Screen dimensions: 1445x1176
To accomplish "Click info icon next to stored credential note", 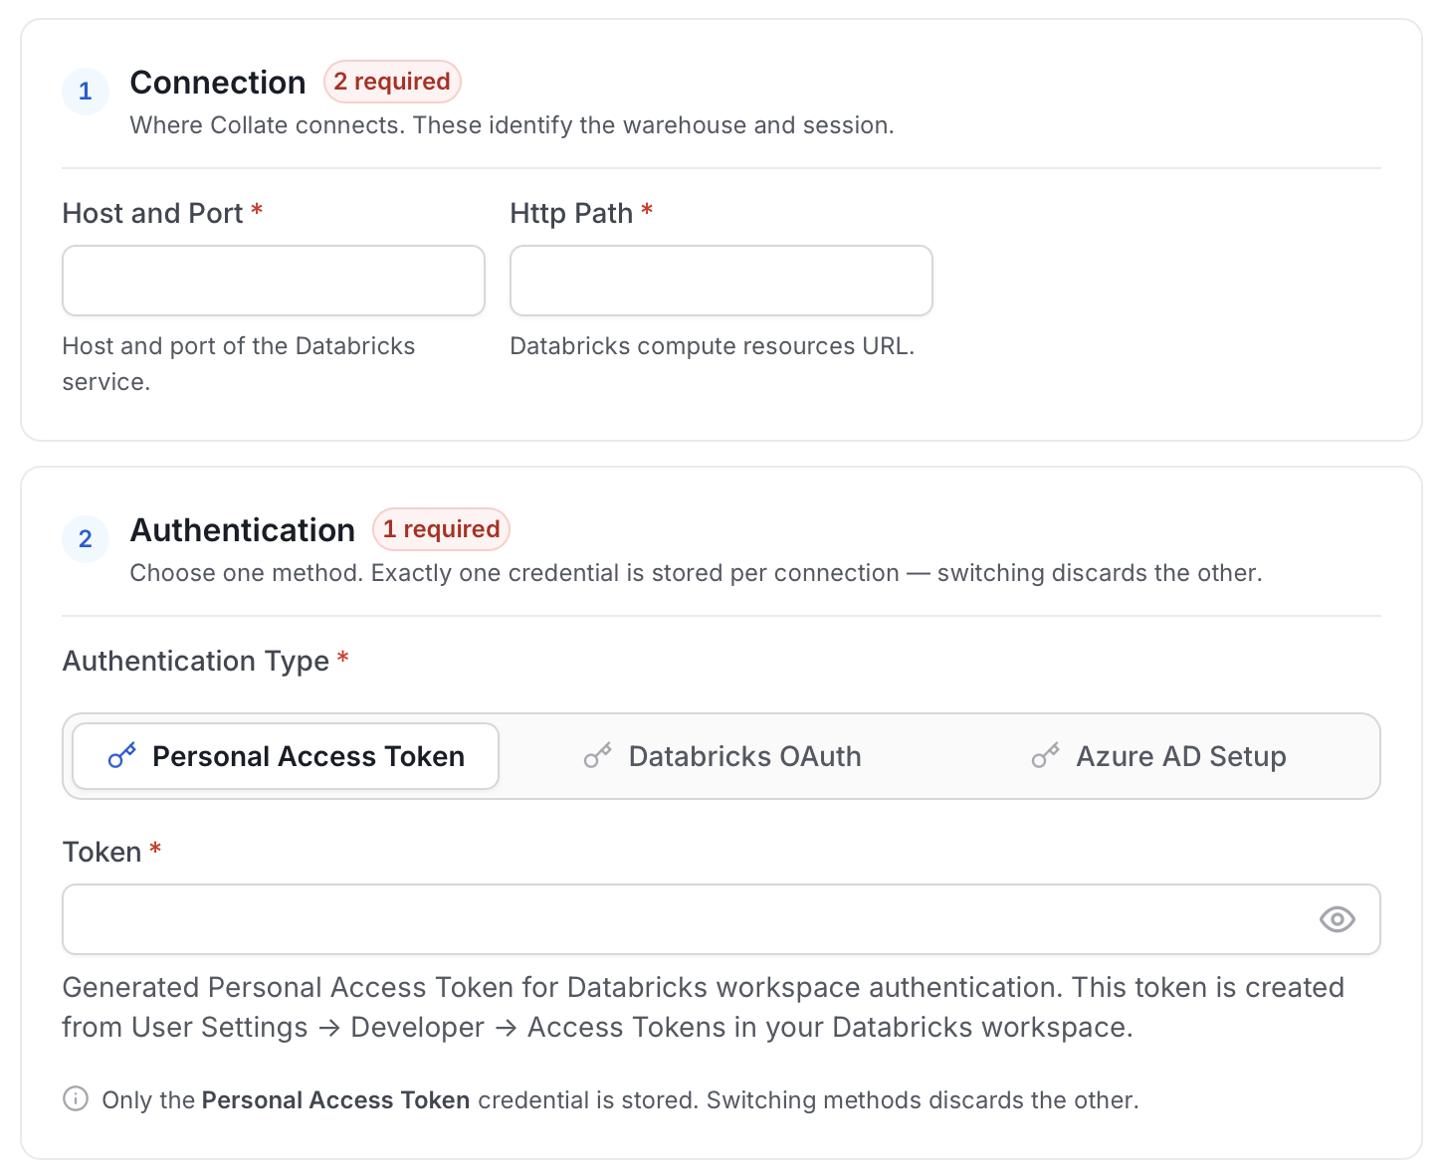I will click(76, 1098).
